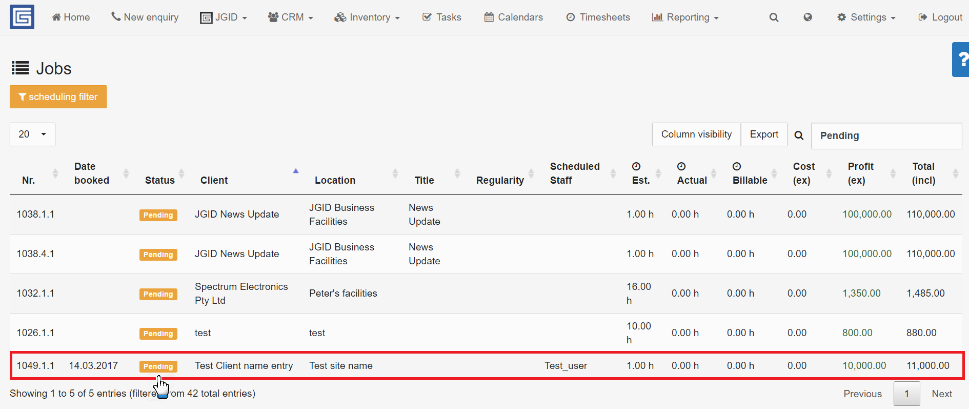
Task: Click Test_user scheduled staff cell
Action: [566, 366]
